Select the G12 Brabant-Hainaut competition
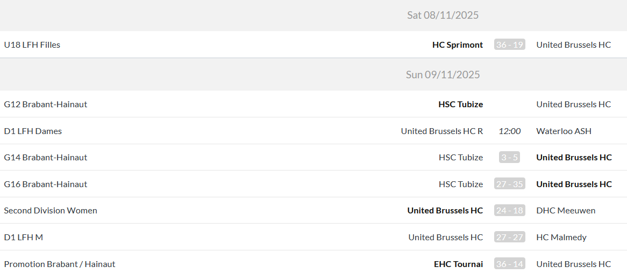 tap(45, 105)
